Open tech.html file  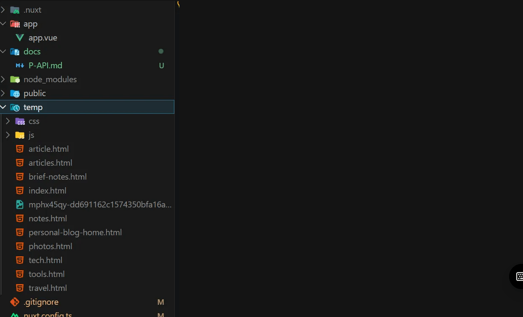pos(45,260)
